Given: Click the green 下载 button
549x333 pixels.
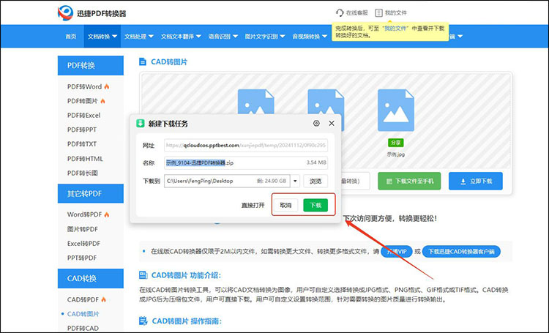Looking at the screenshot, I should (x=315, y=205).
